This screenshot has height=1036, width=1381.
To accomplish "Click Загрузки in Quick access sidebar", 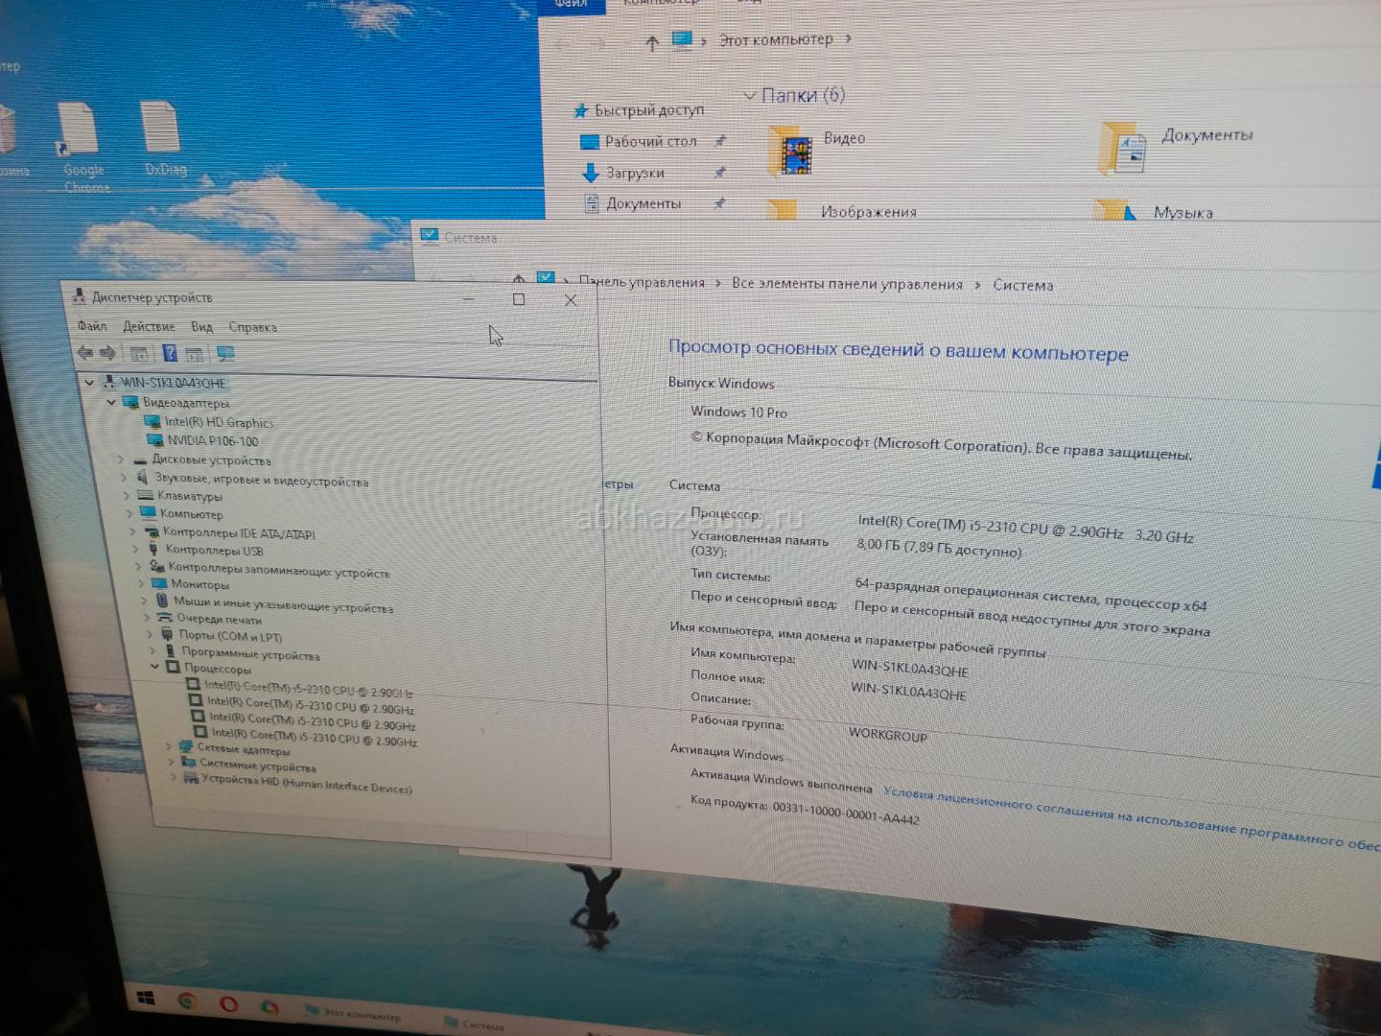I will [634, 173].
